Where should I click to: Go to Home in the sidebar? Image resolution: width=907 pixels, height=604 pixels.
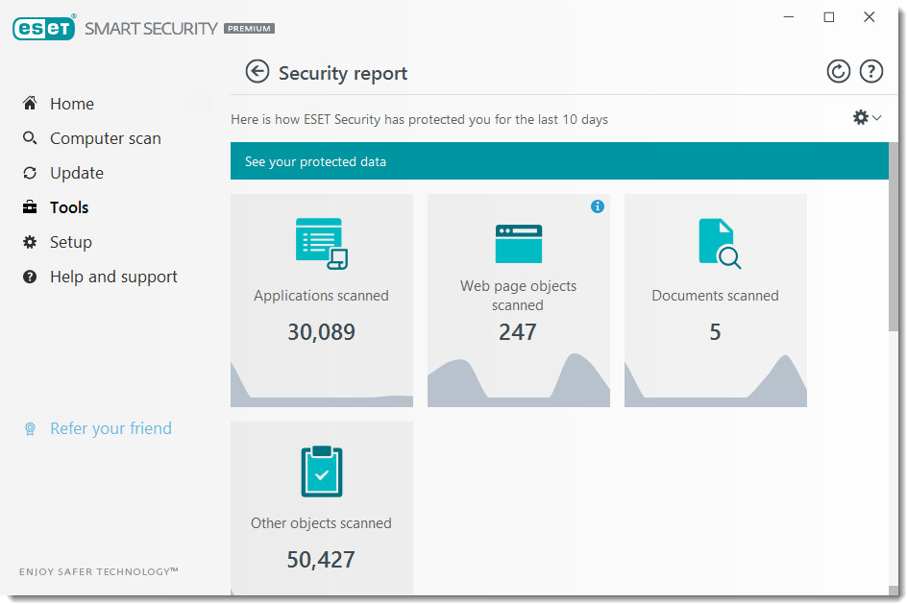72,104
